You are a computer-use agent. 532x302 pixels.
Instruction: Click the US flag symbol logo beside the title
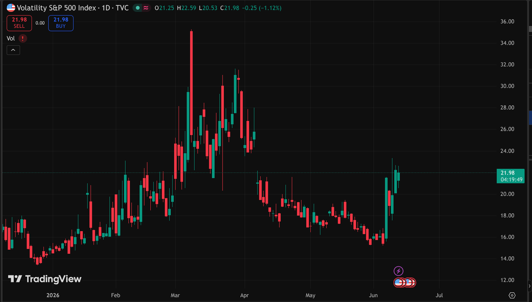pyautogui.click(x=11, y=8)
